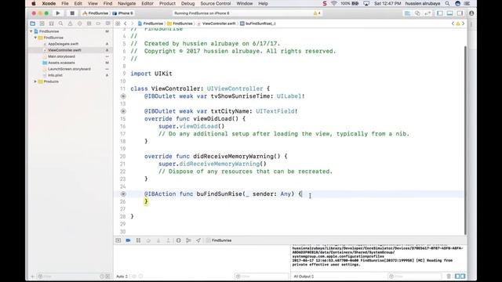
Task: Open the Debug menu
Action: 187,3
